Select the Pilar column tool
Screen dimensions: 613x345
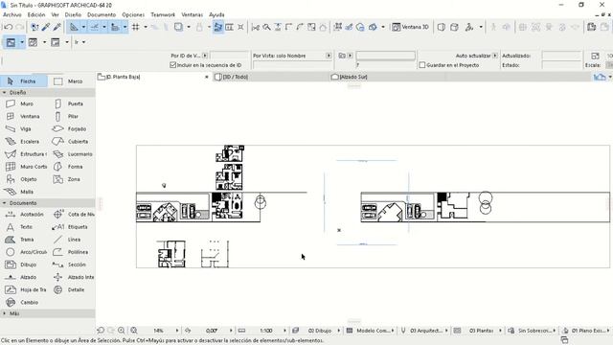[71, 116]
